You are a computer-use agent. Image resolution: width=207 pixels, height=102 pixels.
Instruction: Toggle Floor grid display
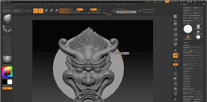(175, 50)
